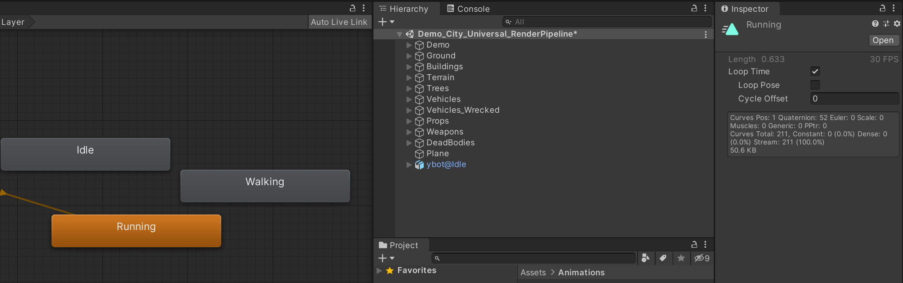Viewport: 903px width, 283px height.
Task: Click the Project search magnifier icon
Action: (x=437, y=259)
